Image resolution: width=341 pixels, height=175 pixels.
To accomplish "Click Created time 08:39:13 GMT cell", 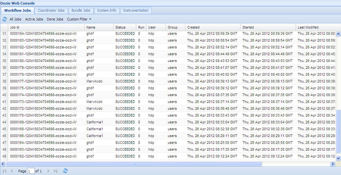I will (212, 81).
